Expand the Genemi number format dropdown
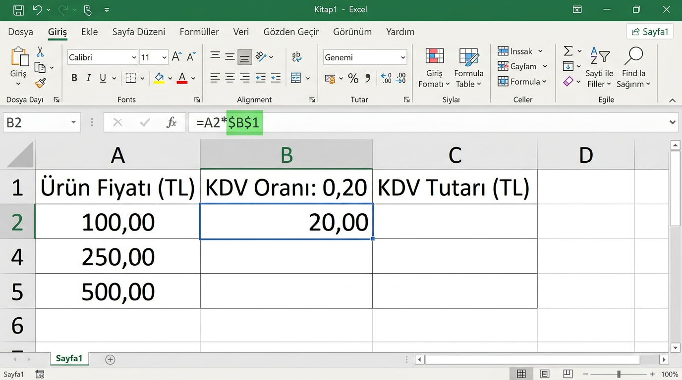 pyautogui.click(x=402, y=57)
